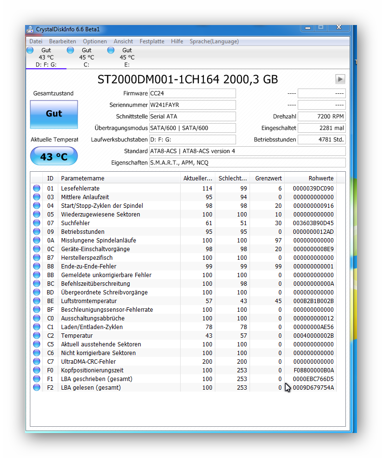Select the E: drive status orb

coord(111,51)
